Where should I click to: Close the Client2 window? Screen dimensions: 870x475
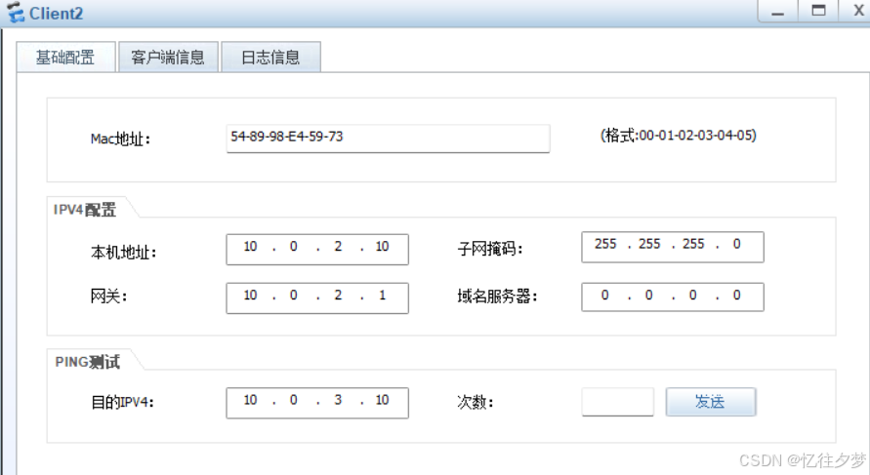coord(857,11)
